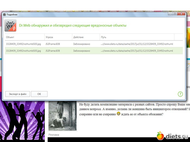Sort by 'Объект' column header
Screen dimensions: 190x142
click(x=24, y=37)
